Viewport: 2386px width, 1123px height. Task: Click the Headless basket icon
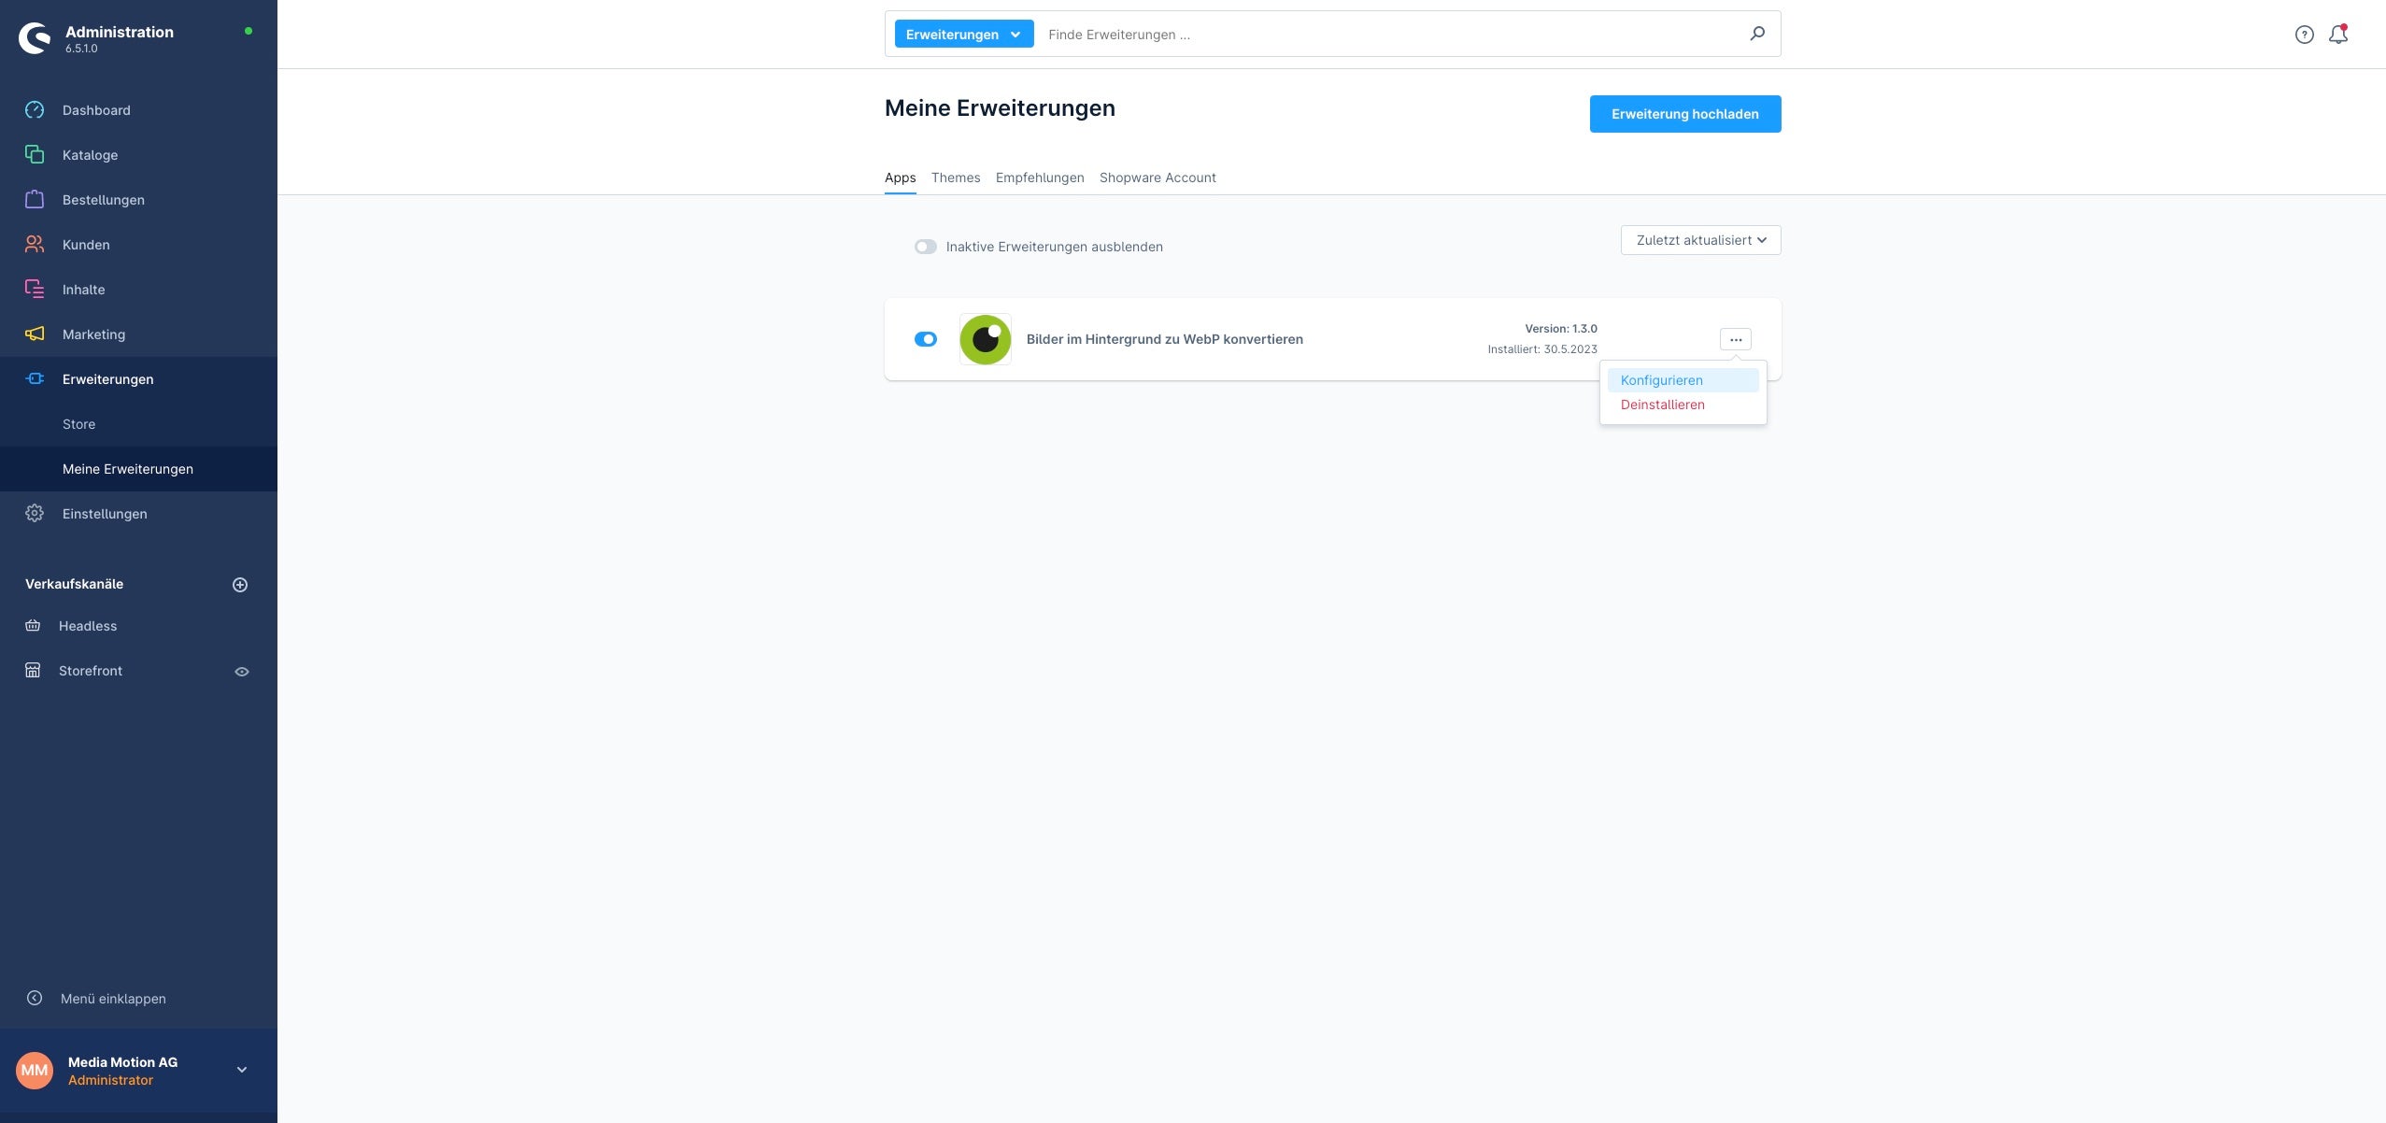33,626
